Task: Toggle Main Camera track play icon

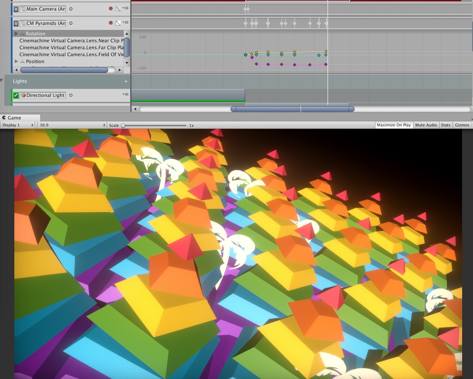Action: click(x=16, y=9)
